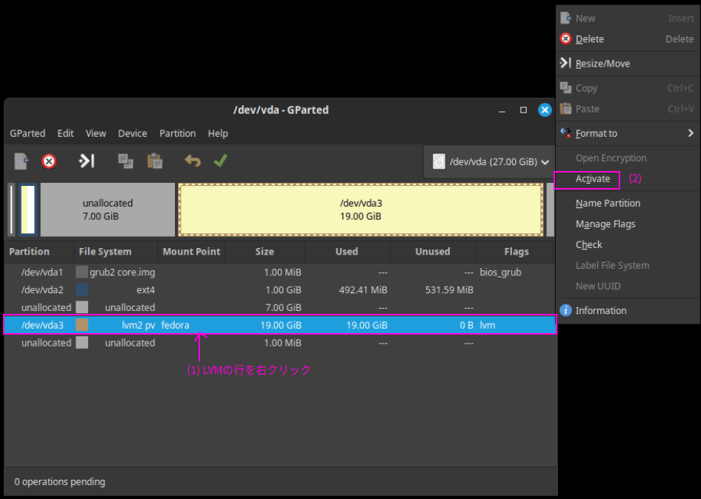Select the 1.00 MiB unallocated row at the bottom
The image size is (701, 499).
coord(280,343)
